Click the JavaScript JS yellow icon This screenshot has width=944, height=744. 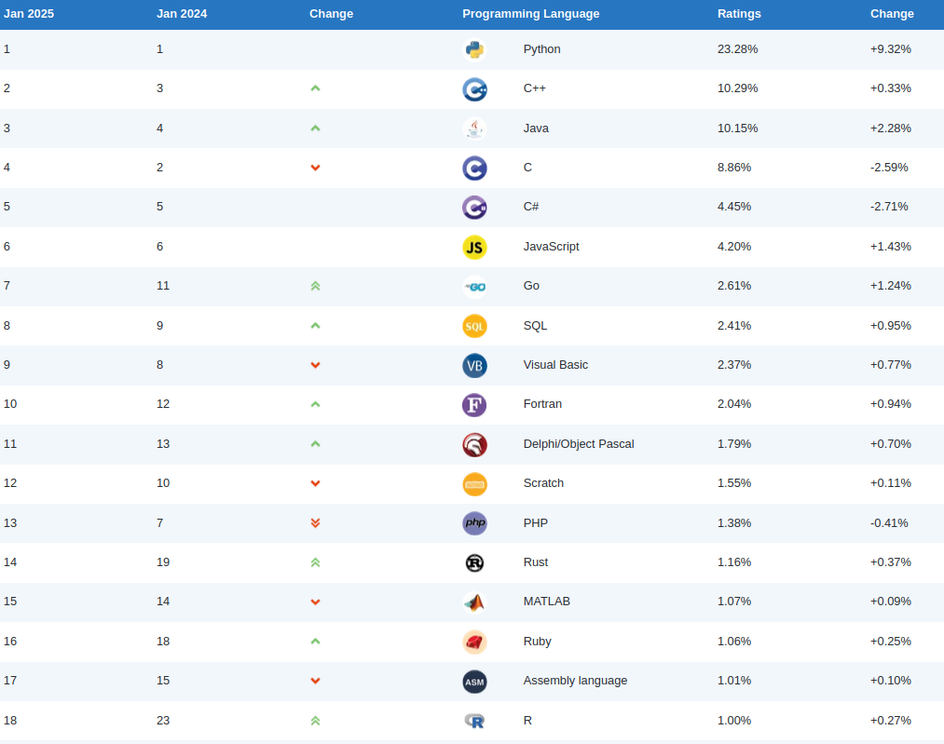474,247
